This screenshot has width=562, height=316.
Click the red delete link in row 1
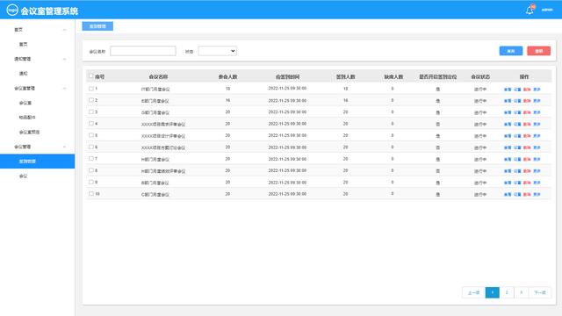pos(527,90)
